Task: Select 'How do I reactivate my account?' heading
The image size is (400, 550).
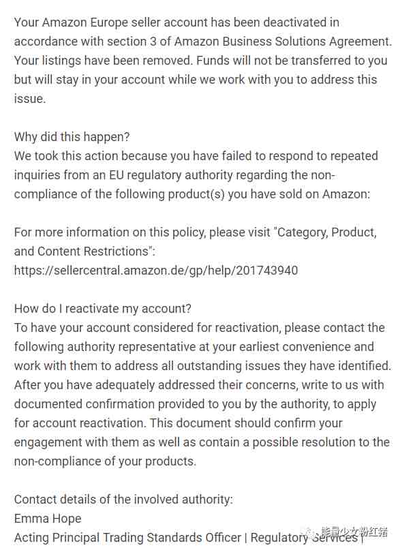Action: [103, 309]
